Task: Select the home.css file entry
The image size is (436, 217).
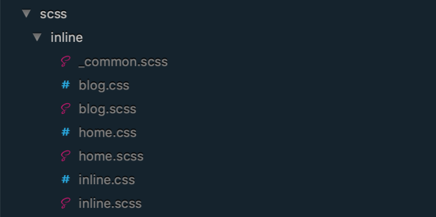Action: (x=108, y=133)
